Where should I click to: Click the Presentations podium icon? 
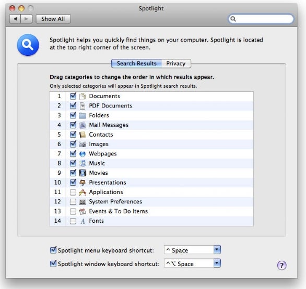pyautogui.click(x=83, y=183)
